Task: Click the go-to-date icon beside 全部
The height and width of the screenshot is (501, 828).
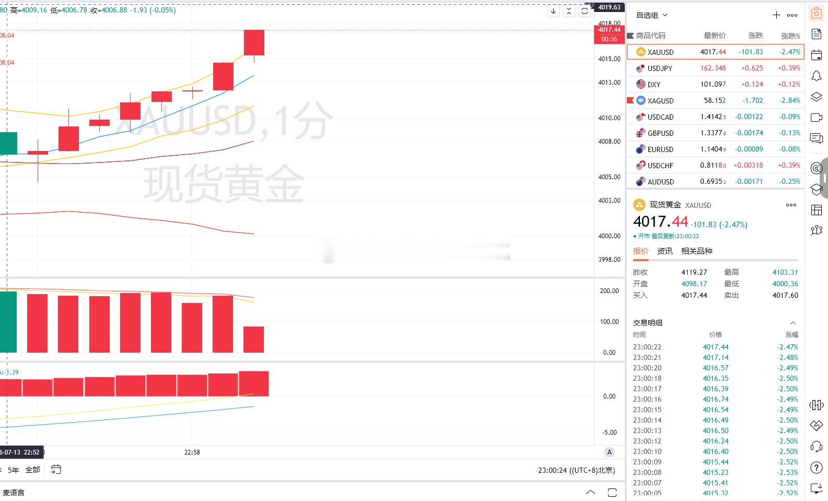Action: coord(56,470)
